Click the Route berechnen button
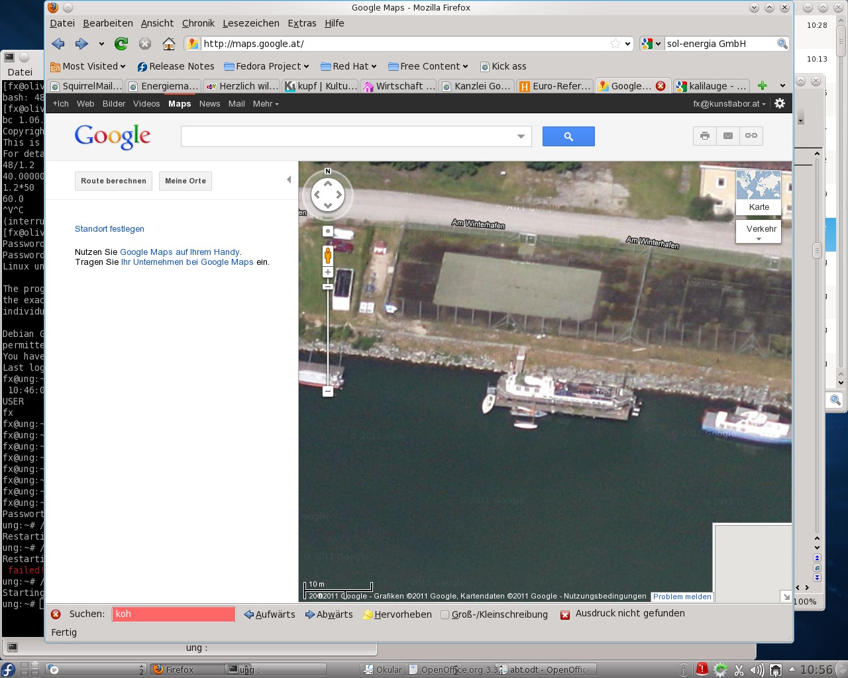 pos(113,180)
